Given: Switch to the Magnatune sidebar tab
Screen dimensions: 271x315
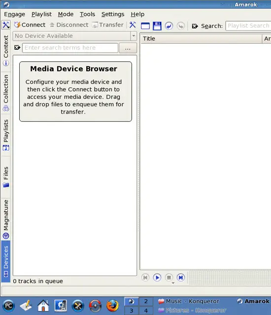Looking at the screenshot, I should [6, 219].
